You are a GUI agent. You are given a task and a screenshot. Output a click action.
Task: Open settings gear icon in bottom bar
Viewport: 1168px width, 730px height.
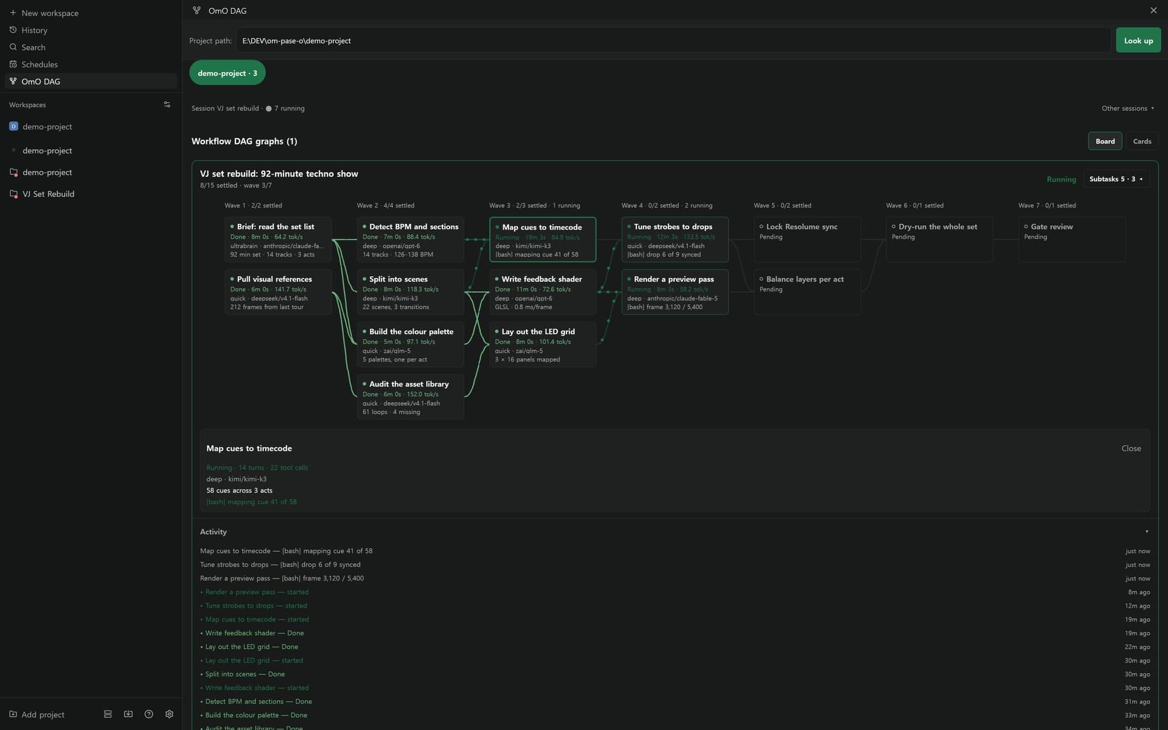pos(169,714)
